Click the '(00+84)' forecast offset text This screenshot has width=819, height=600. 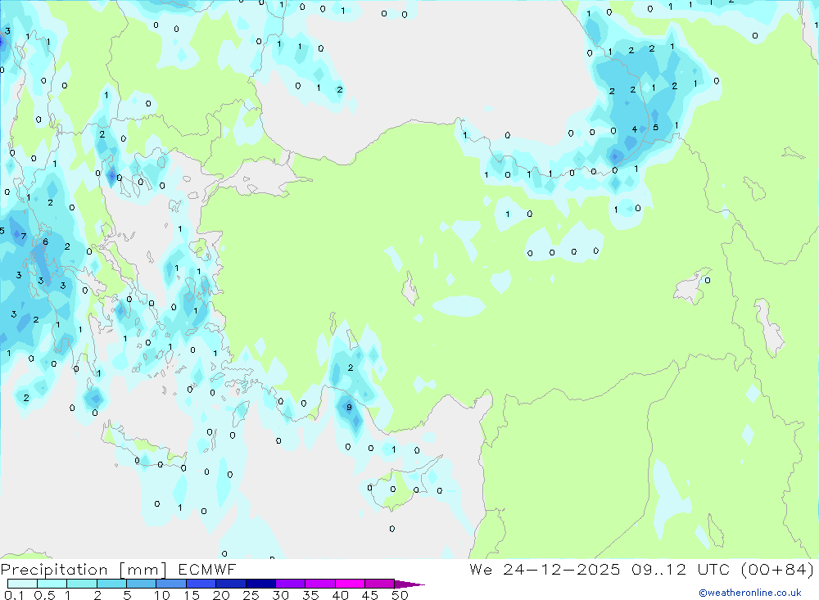[777, 569]
